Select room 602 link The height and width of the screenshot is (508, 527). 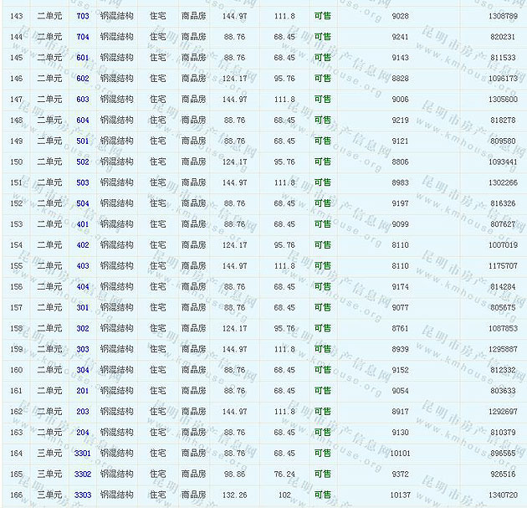tap(82, 79)
